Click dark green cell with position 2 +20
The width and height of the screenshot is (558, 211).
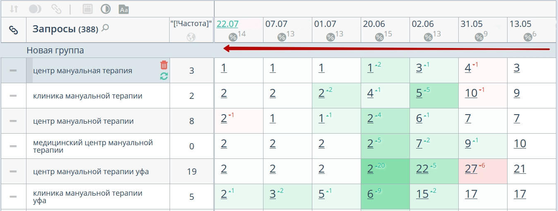[385, 171]
